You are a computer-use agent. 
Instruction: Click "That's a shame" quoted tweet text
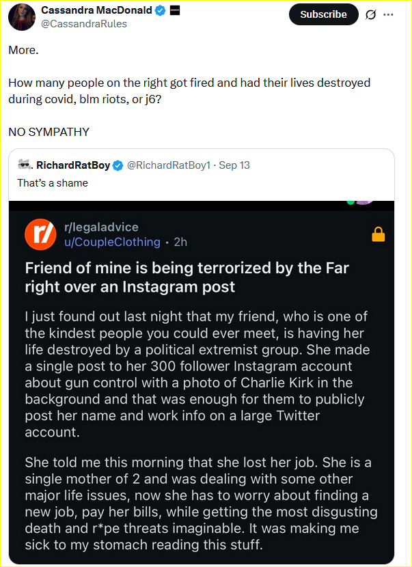click(x=53, y=183)
